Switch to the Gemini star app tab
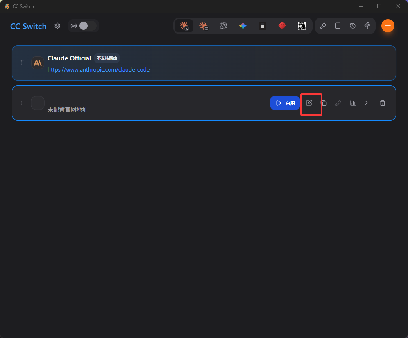Image resolution: width=408 pixels, height=338 pixels. (x=243, y=26)
